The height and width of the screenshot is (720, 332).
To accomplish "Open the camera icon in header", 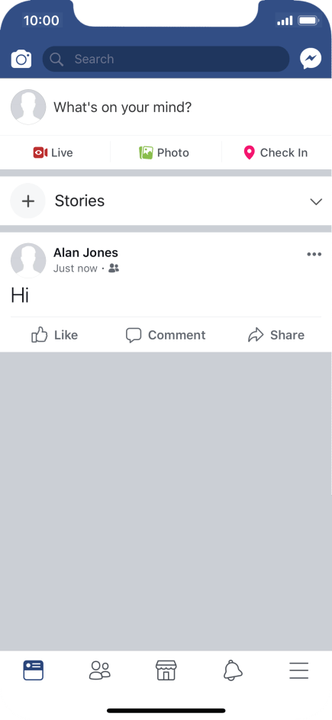I will [21, 59].
